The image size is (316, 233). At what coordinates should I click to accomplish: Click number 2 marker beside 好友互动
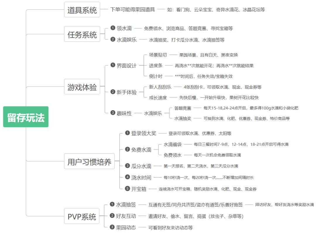112,216
